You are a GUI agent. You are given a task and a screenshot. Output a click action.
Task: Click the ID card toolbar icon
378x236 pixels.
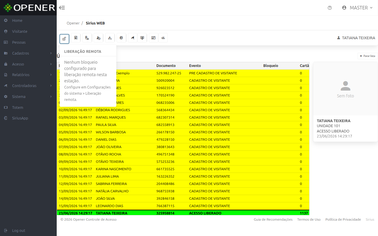[x=153, y=38]
